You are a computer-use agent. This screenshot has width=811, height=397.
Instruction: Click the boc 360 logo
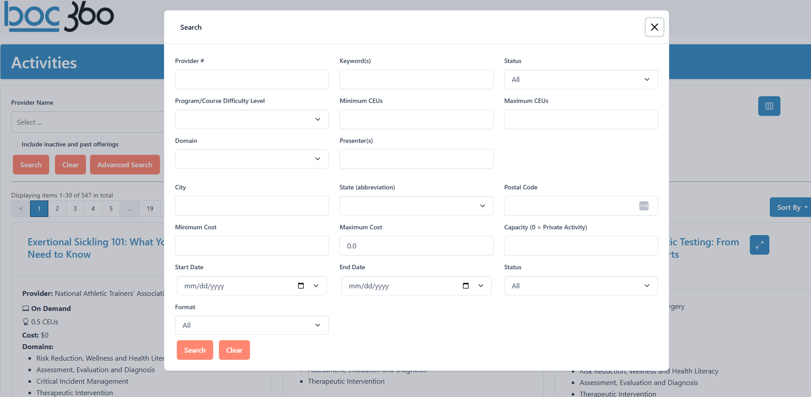[59, 16]
